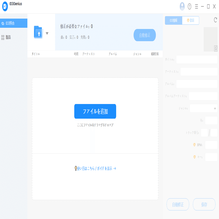Screen dimensions: 219x219
Task: Open the user account avatar
Action: tap(182, 6)
